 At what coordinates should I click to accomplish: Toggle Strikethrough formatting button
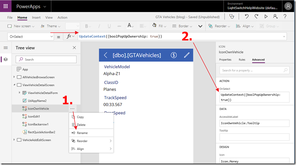coord(119,26)
